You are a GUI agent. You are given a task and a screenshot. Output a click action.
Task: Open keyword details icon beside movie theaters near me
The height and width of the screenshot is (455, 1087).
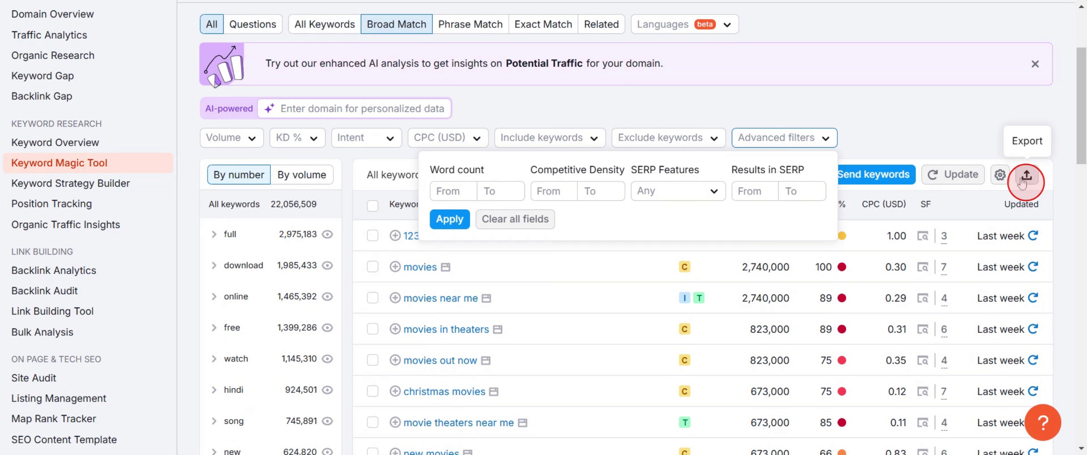point(522,423)
